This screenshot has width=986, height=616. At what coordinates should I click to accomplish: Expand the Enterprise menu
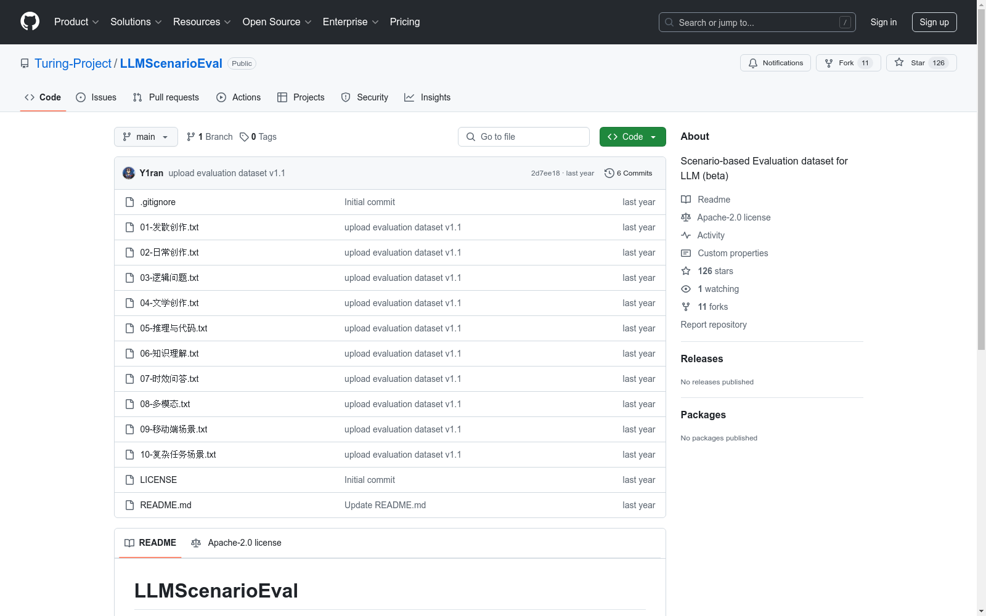click(x=351, y=22)
